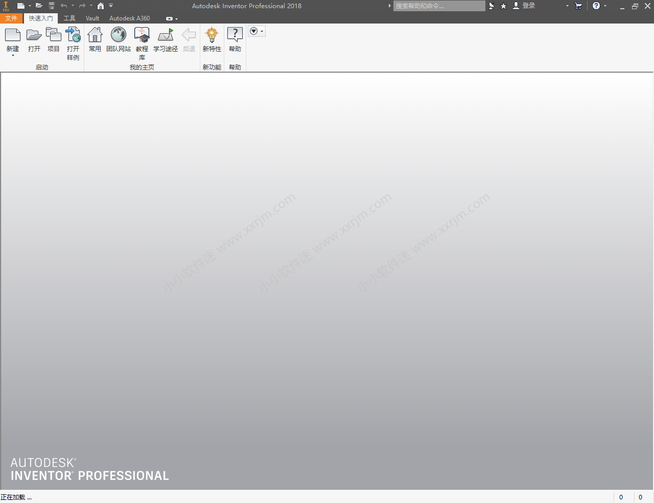Click the 搜索帮助和命令 search input field
Viewport: 654px width, 503px height.
pyautogui.click(x=439, y=6)
